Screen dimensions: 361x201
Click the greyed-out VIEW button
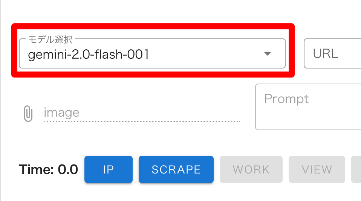(x=317, y=169)
